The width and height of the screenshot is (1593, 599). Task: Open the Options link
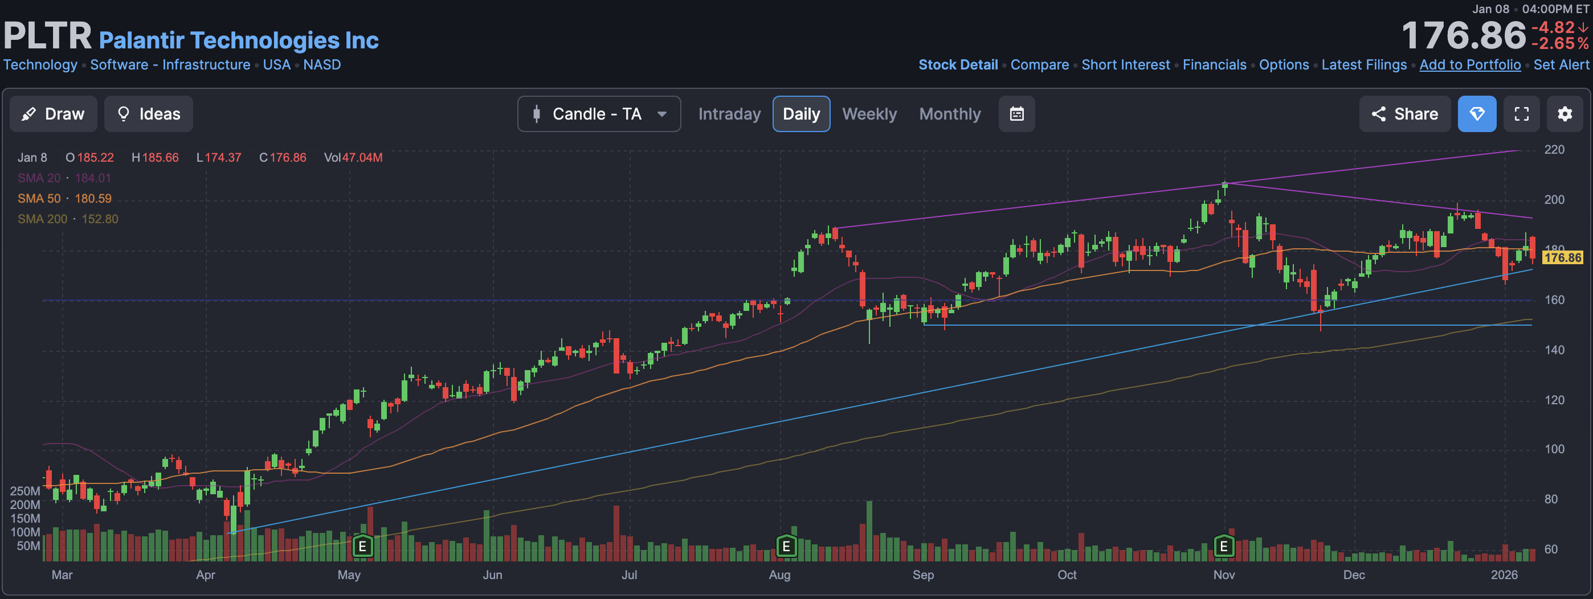1284,65
